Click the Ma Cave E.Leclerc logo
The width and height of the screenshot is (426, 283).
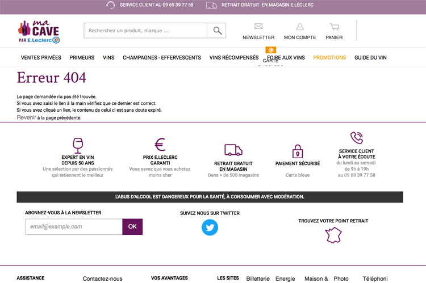(x=39, y=32)
